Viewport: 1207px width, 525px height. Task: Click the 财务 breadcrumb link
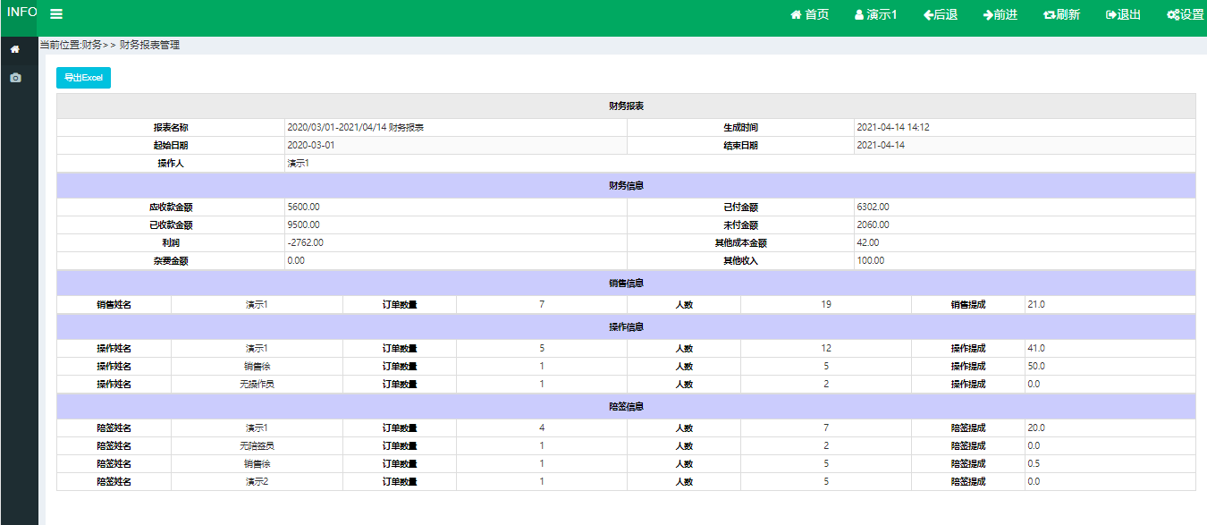[x=91, y=45]
